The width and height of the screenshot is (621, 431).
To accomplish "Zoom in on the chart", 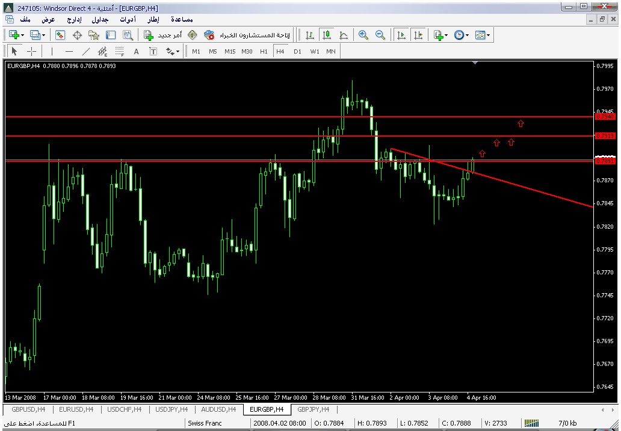I will coord(363,36).
